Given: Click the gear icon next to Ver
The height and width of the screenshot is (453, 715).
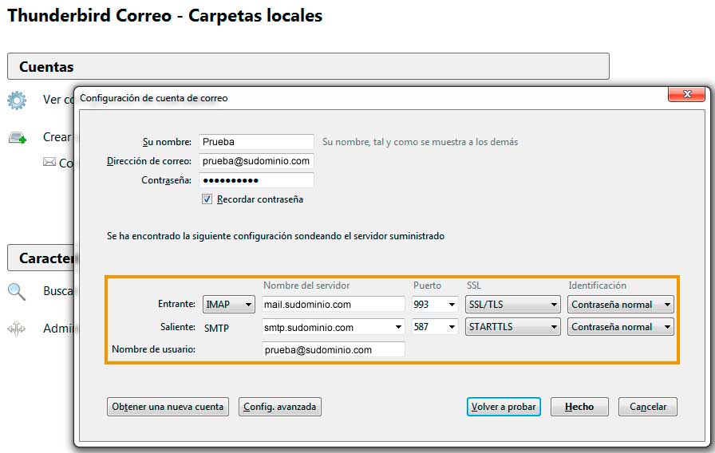Looking at the screenshot, I should 17,100.
